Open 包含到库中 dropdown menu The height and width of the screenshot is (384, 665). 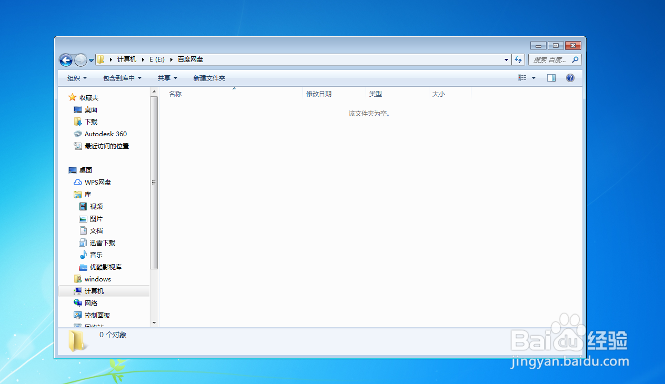(x=123, y=78)
